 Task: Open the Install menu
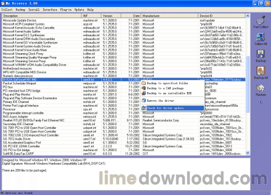pos(34,10)
